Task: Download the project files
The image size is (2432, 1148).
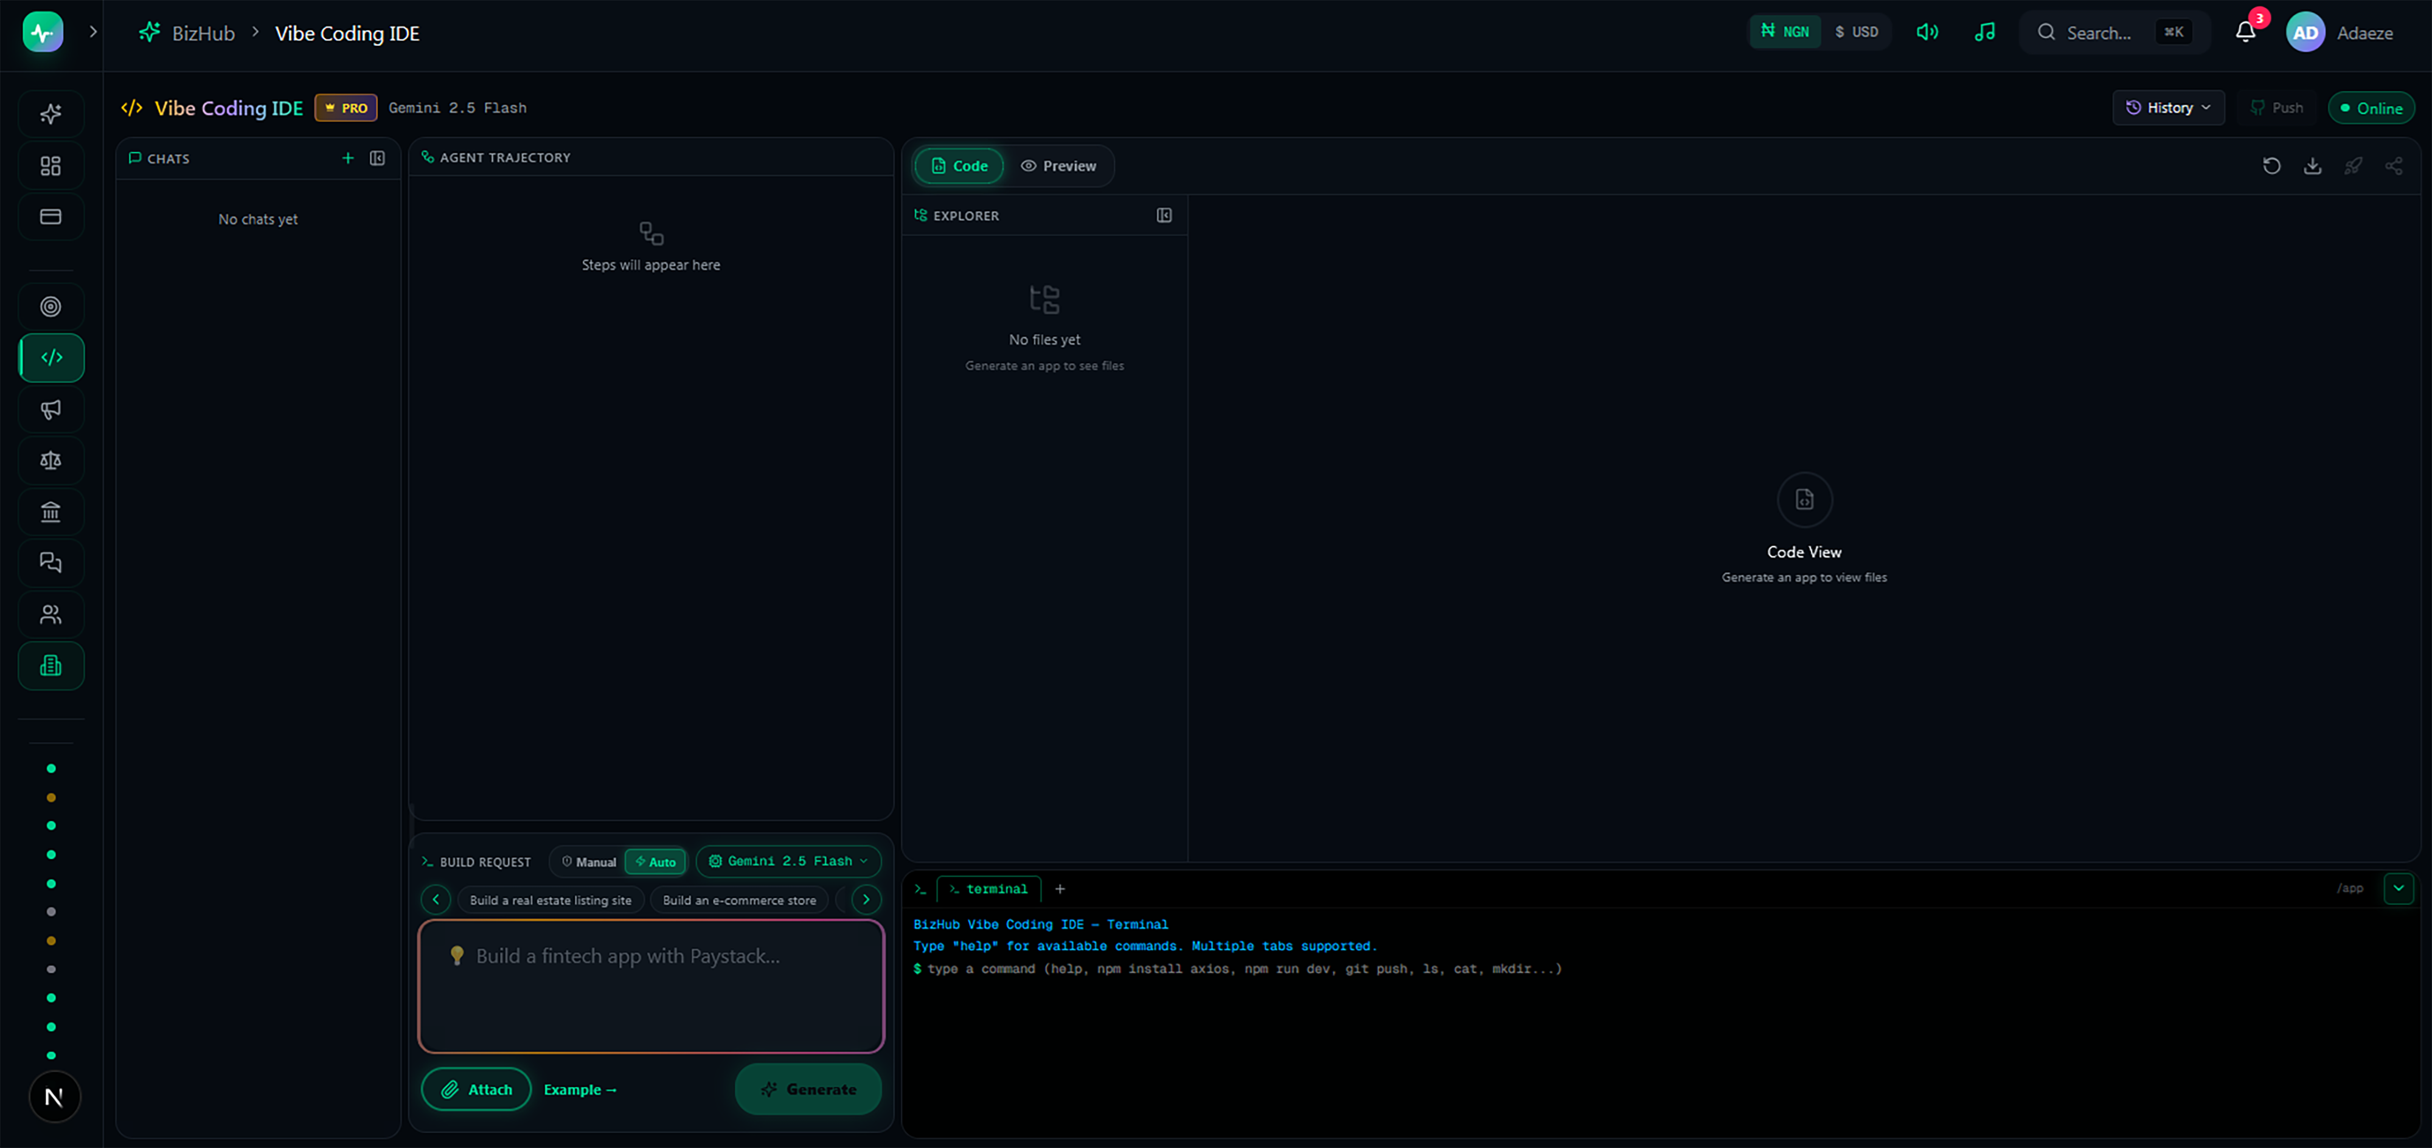Action: click(2312, 166)
